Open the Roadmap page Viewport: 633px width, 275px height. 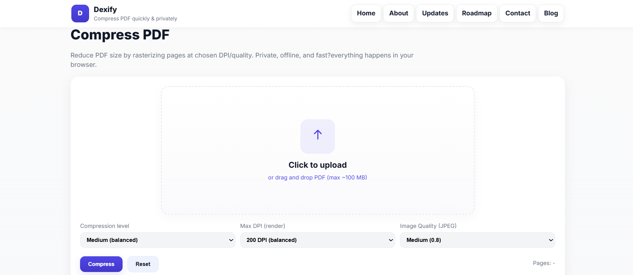point(476,13)
